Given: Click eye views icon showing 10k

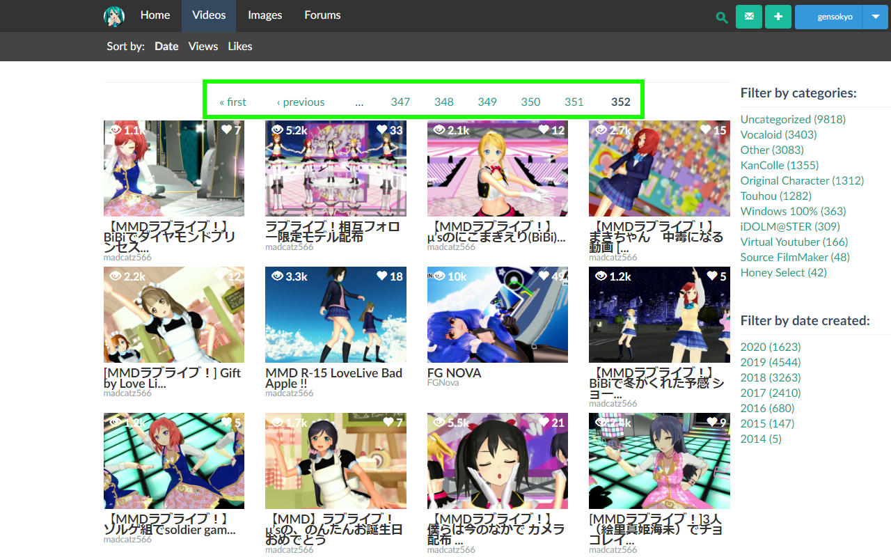Looking at the screenshot, I should [439, 276].
